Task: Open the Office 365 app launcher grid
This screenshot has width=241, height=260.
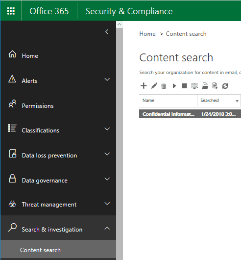Action: (11, 11)
